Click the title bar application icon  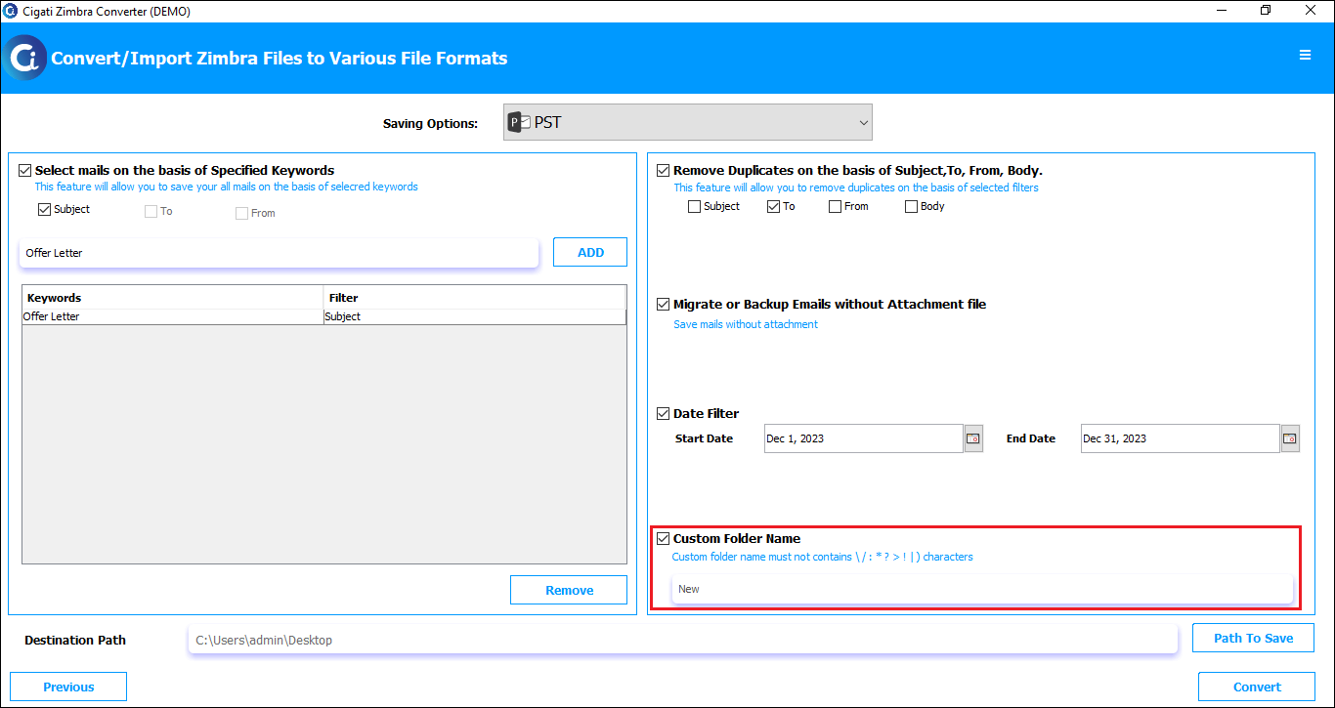coord(11,11)
